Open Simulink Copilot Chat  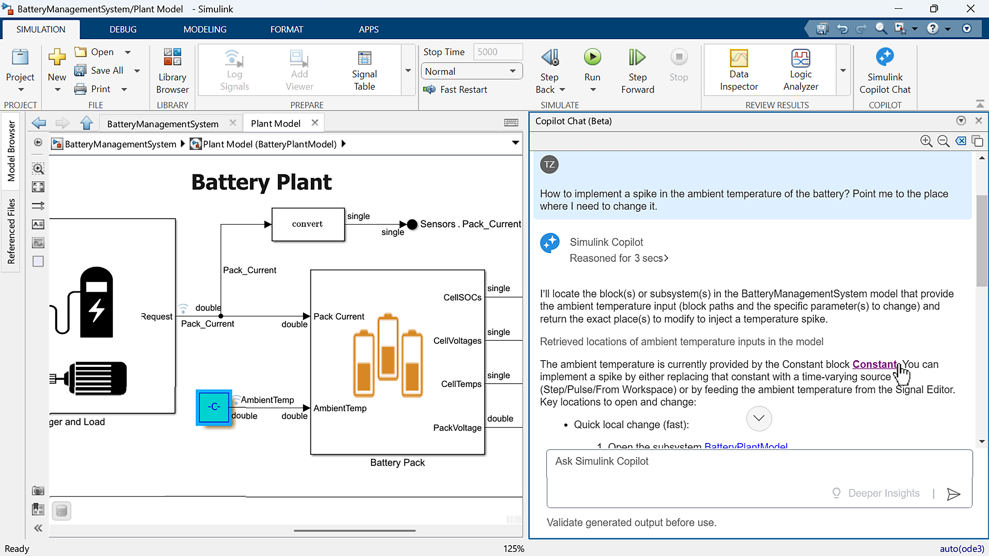(885, 69)
